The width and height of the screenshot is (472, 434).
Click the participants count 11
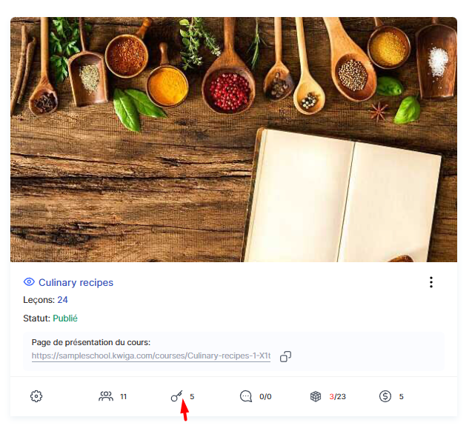pyautogui.click(x=124, y=397)
